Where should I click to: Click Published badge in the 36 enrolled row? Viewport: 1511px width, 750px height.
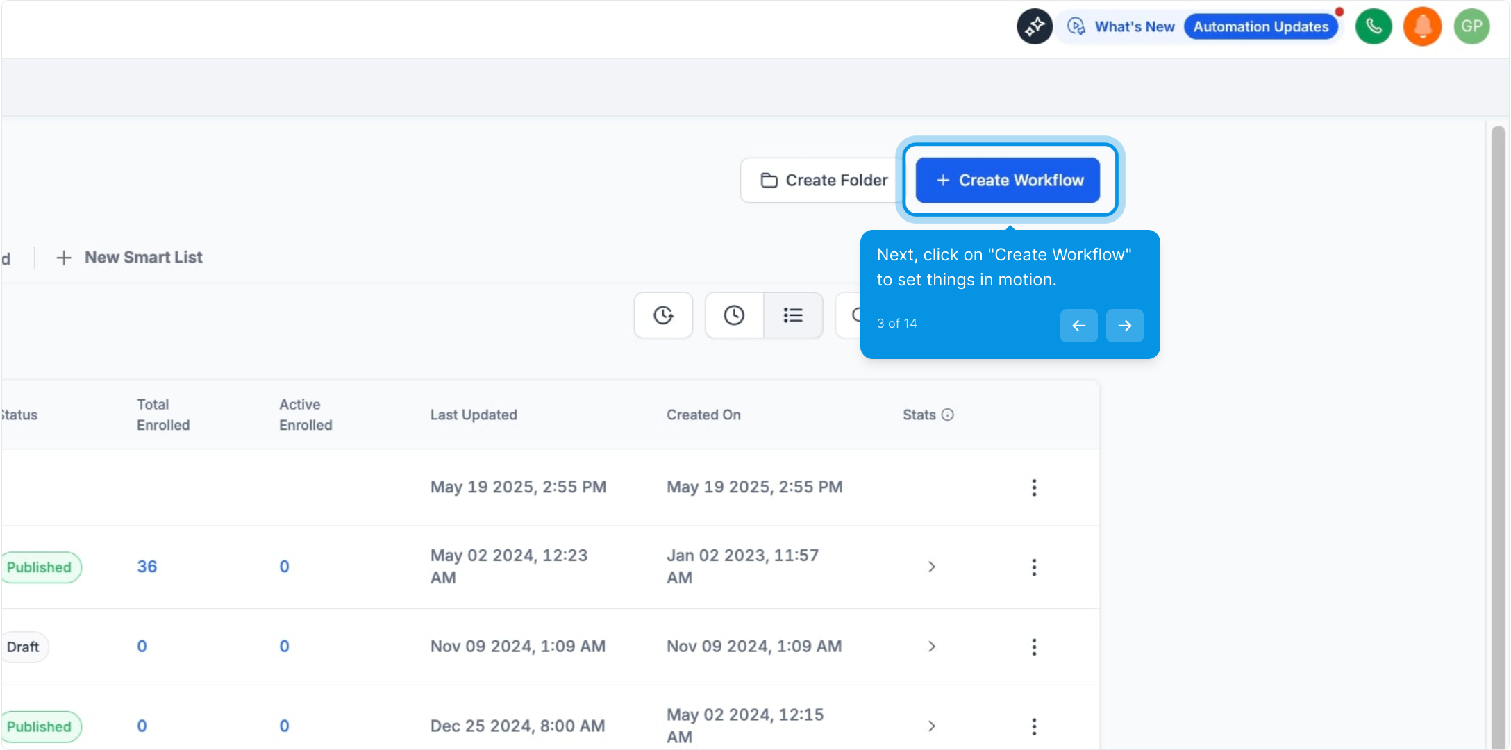tap(40, 567)
